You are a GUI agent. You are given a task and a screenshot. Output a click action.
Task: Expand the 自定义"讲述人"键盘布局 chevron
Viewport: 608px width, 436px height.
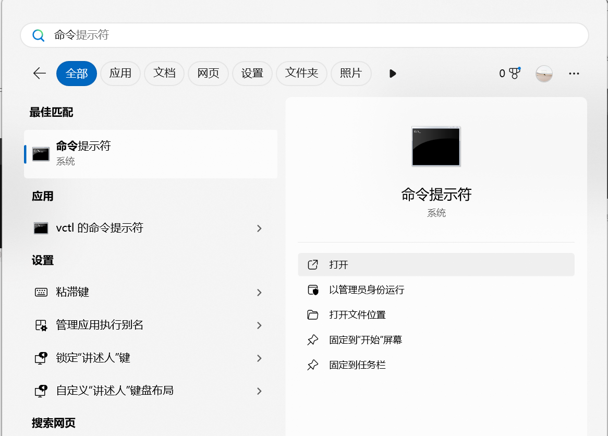(x=259, y=391)
